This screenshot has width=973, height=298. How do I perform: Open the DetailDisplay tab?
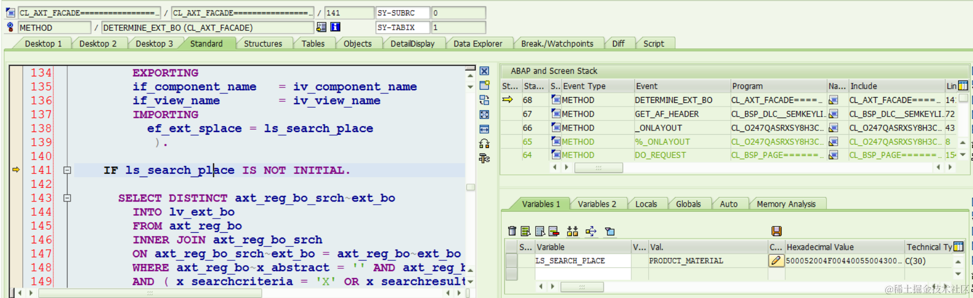[412, 43]
